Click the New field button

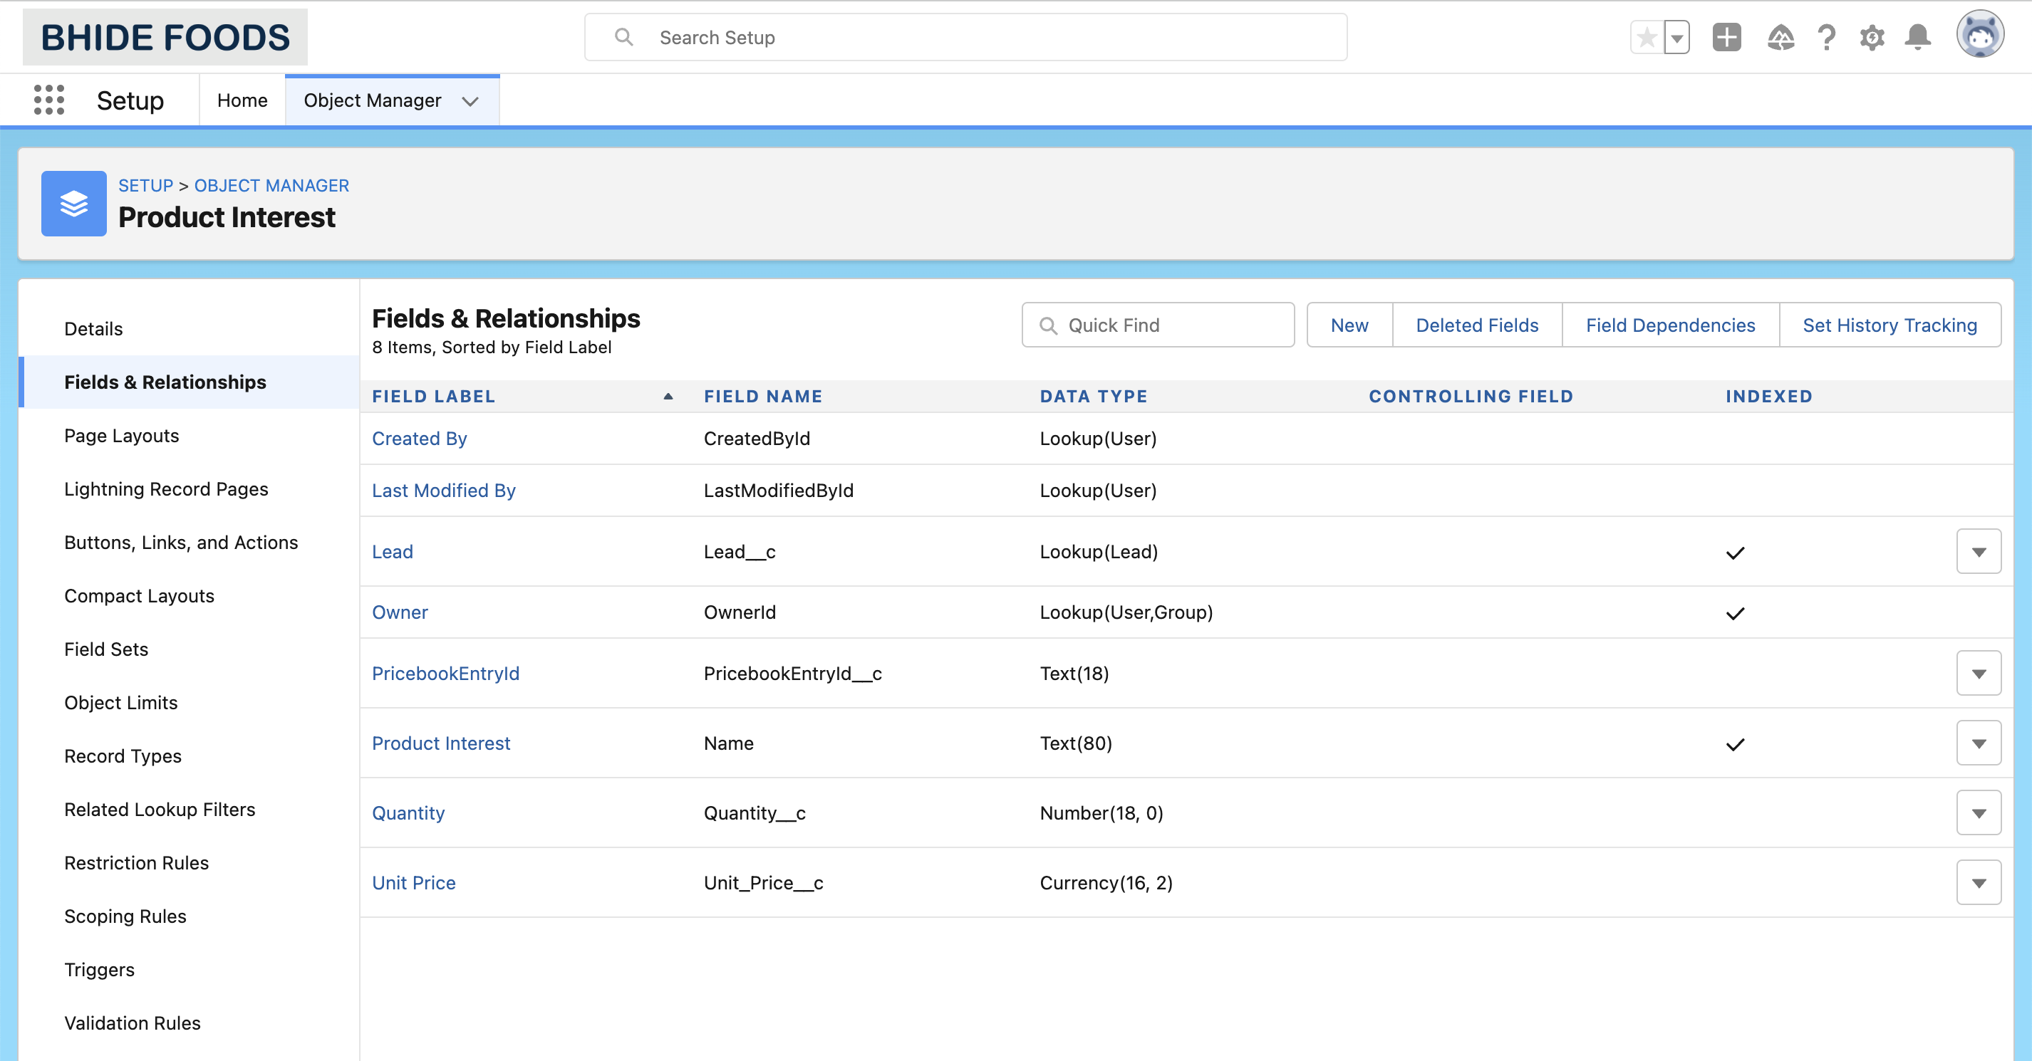coord(1349,325)
